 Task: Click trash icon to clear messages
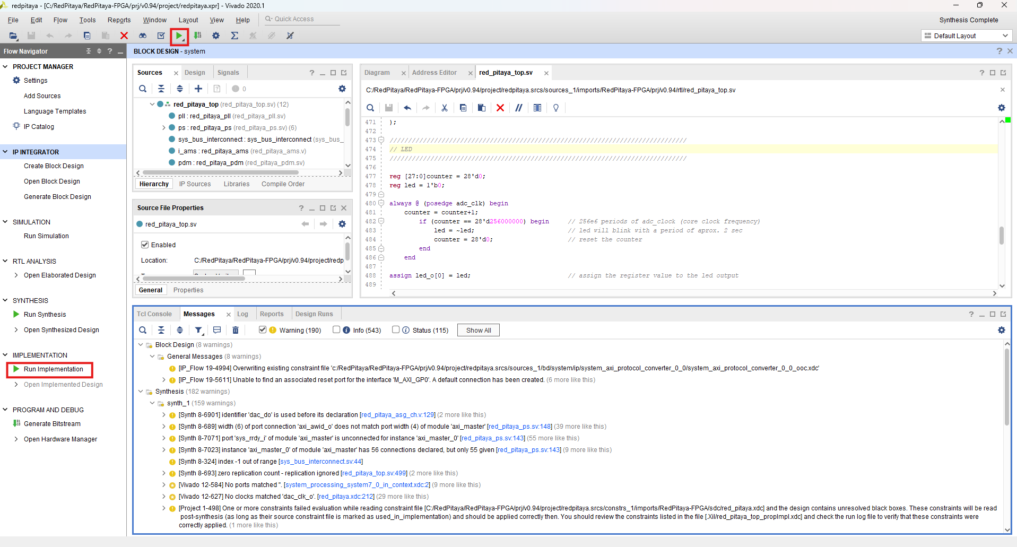[236, 330]
